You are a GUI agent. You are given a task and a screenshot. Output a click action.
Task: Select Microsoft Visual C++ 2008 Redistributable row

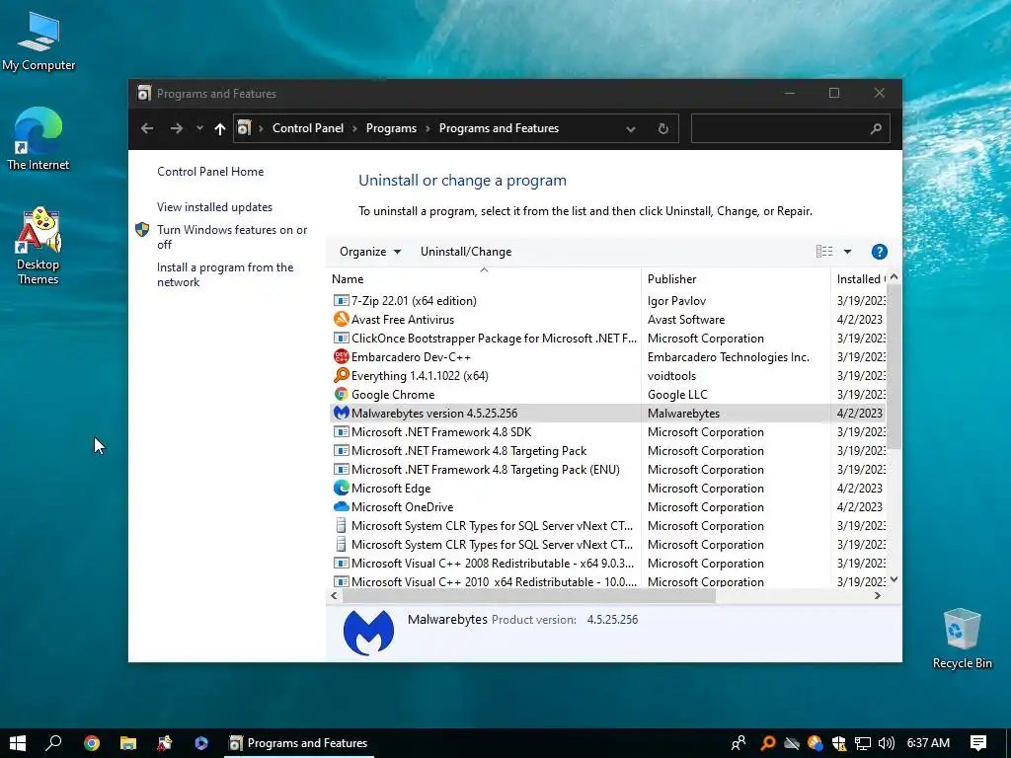[x=607, y=563]
